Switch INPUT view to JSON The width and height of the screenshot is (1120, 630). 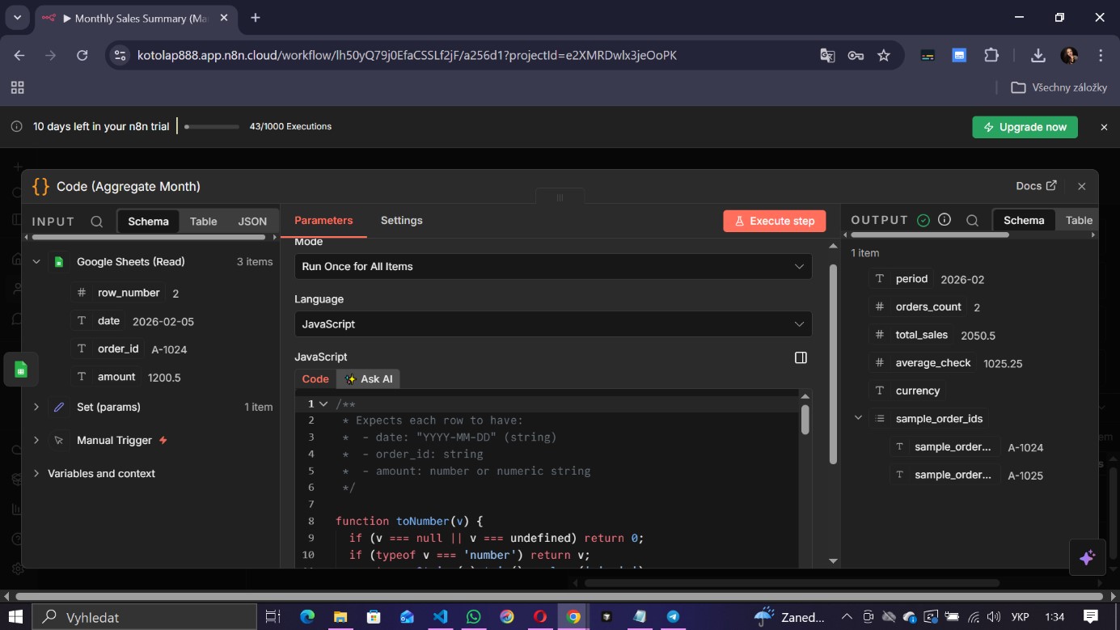click(x=252, y=222)
